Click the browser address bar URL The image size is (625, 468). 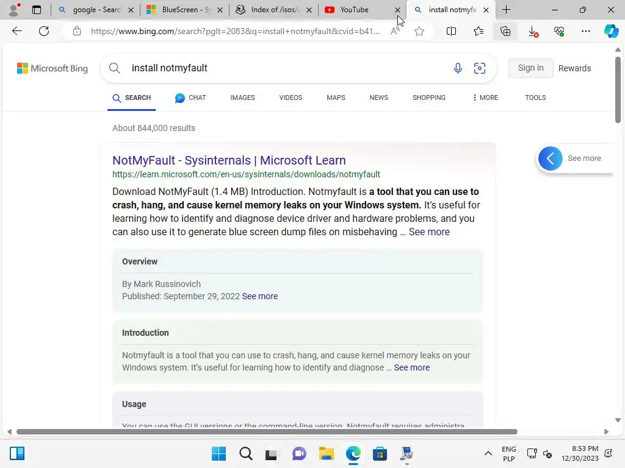coord(235,31)
